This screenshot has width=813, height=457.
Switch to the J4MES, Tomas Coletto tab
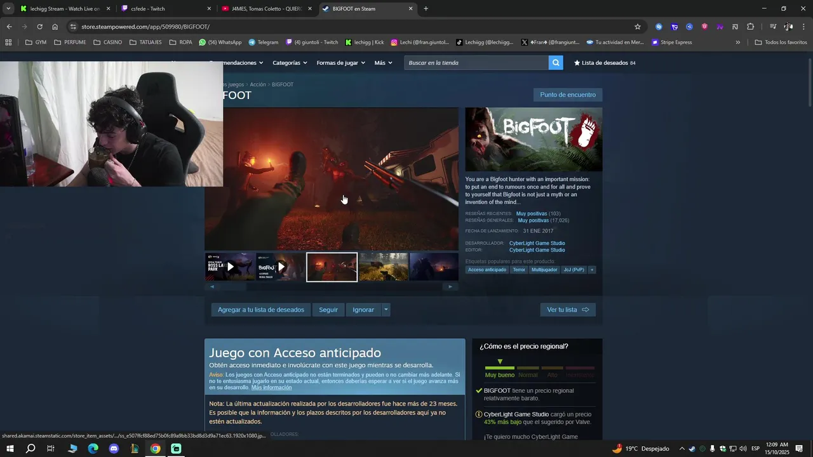pos(265,9)
